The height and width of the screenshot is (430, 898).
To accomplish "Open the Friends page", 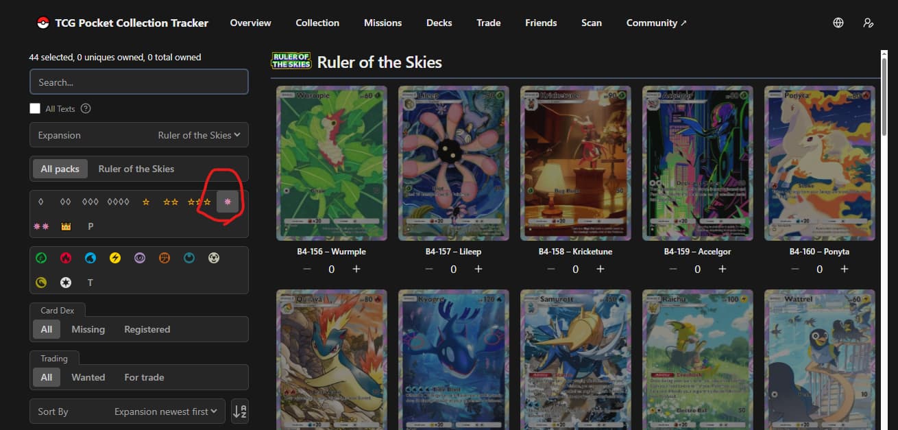I will [541, 23].
